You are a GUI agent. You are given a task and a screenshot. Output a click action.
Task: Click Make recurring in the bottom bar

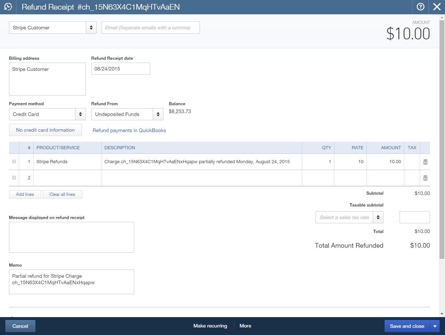pos(210,326)
